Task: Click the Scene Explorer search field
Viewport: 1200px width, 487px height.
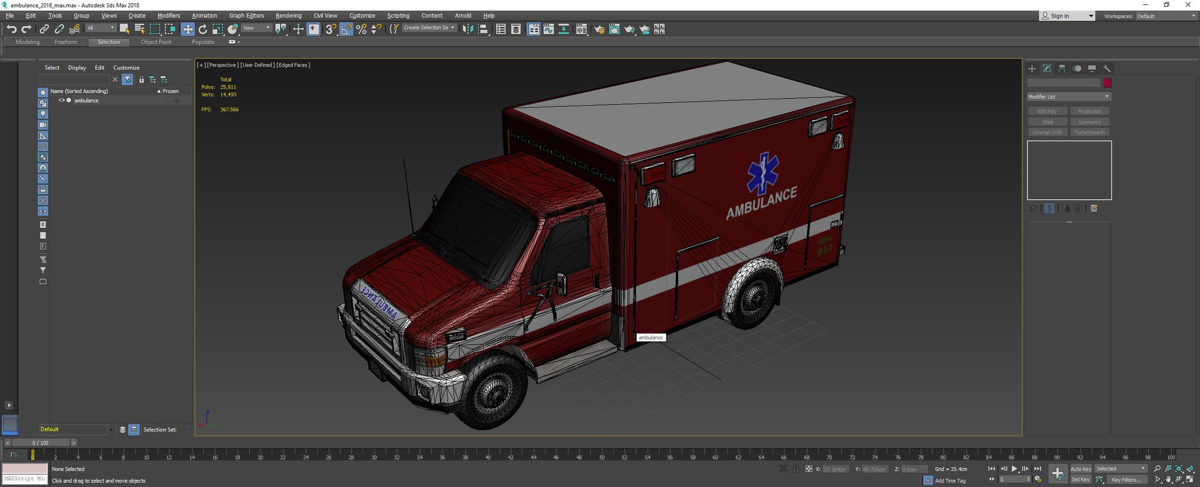Action: (74, 80)
